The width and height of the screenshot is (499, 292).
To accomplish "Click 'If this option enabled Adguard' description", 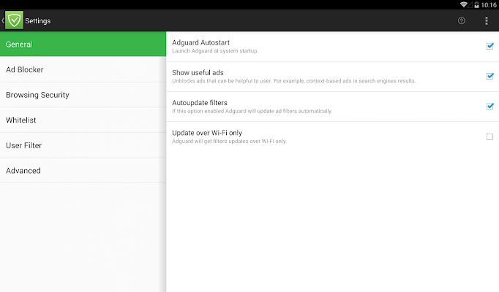I will point(252,111).
